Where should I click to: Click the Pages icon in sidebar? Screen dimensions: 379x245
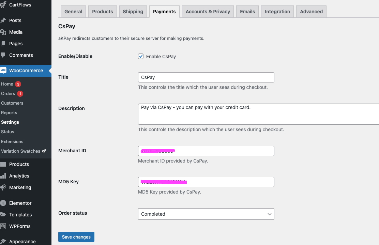(3, 44)
